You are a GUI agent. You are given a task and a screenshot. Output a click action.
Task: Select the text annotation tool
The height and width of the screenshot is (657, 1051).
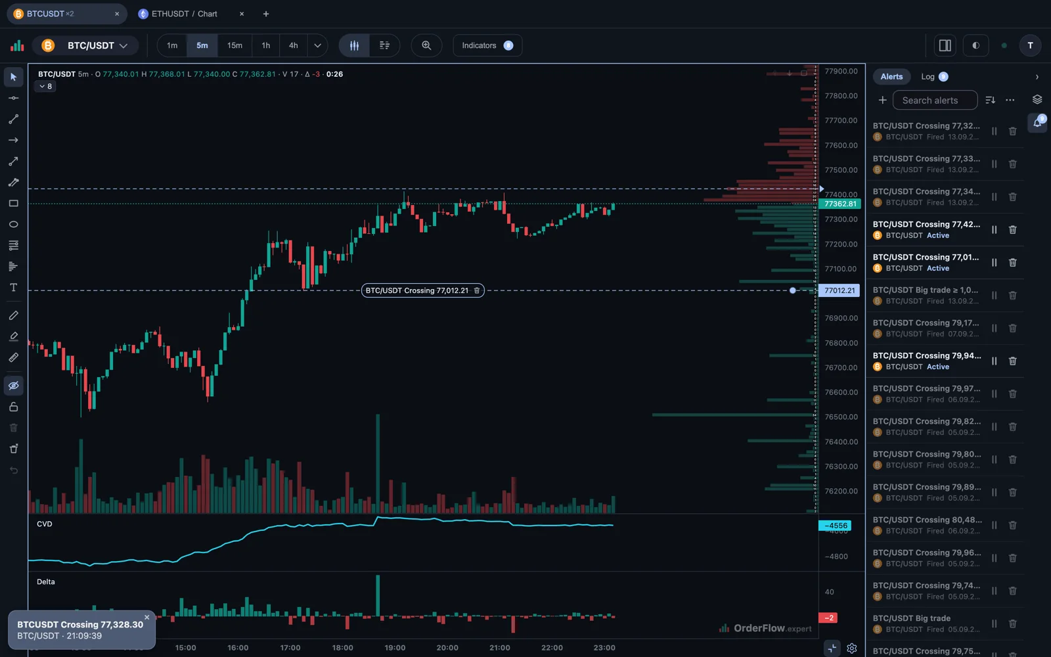[x=13, y=287]
